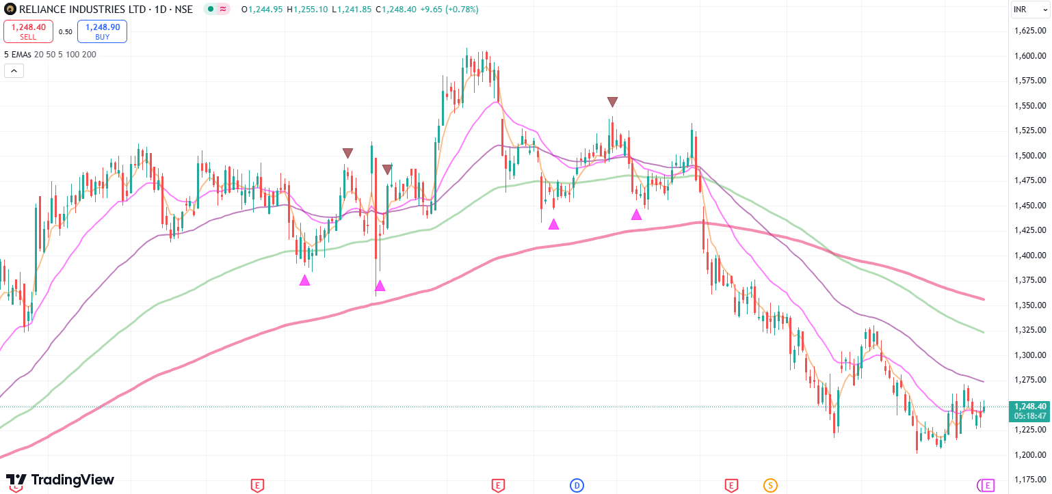Viewport: 1052px width, 494px height.
Task: Click the change value +9.65 (+0.78%)
Action: pyautogui.click(x=449, y=10)
